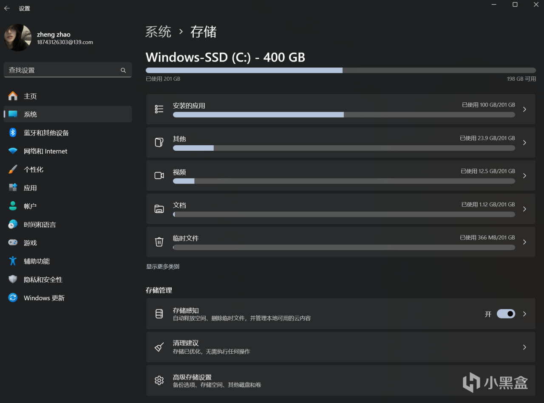Click the Accessibility figure icon
This screenshot has height=403, width=544.
[x=13, y=261]
